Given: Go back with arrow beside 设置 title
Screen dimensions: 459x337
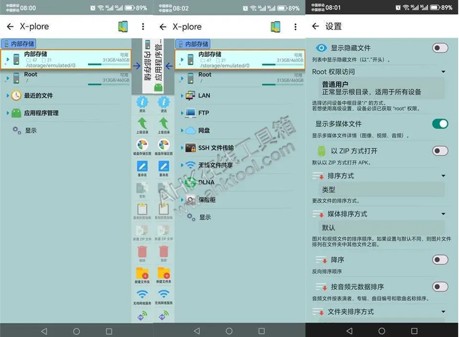Looking at the screenshot, I should tap(315, 26).
